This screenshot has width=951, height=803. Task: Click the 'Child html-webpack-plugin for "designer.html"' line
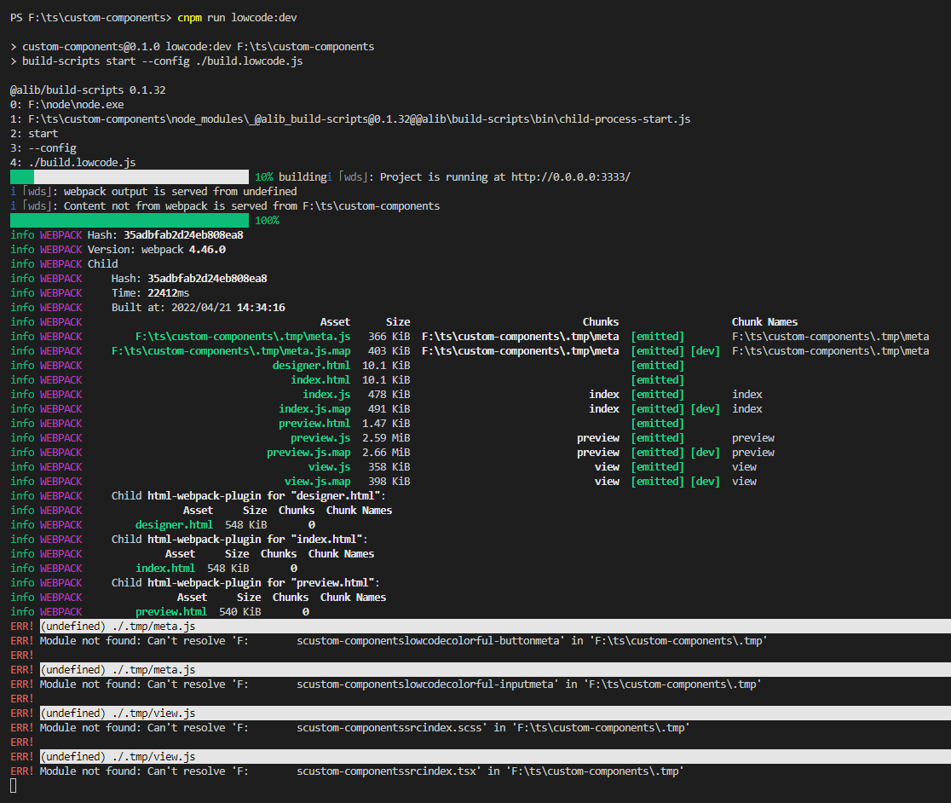coord(249,496)
